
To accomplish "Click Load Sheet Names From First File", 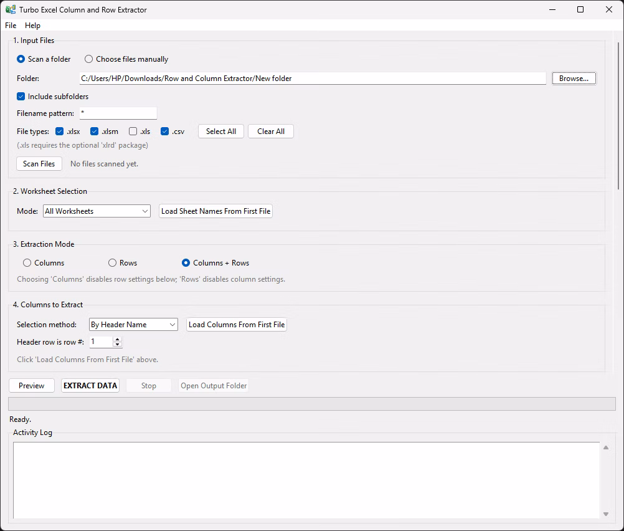I will [x=215, y=211].
